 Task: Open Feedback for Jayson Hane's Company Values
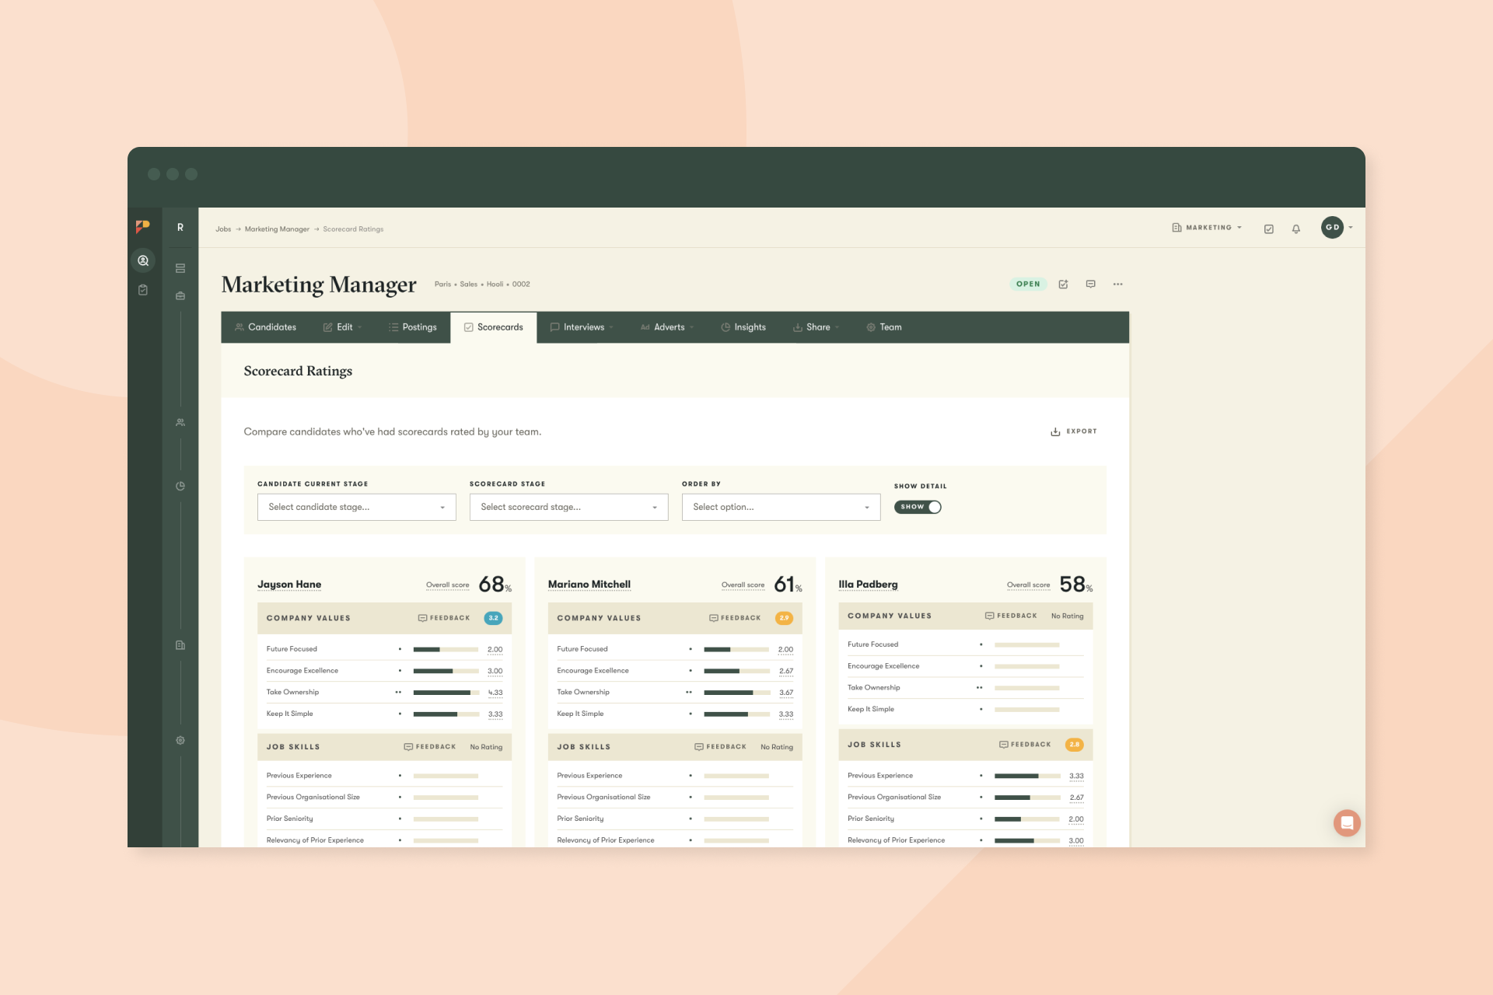point(443,617)
